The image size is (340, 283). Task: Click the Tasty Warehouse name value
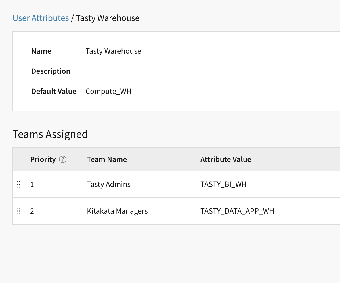[x=113, y=51]
